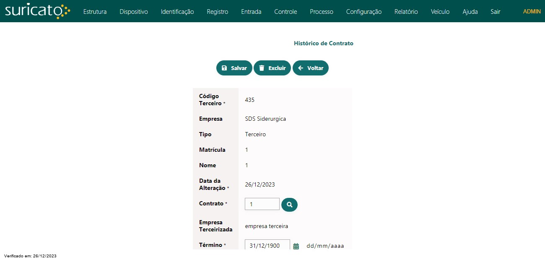Open the Identificação menu
The height and width of the screenshot is (262, 545).
[177, 12]
